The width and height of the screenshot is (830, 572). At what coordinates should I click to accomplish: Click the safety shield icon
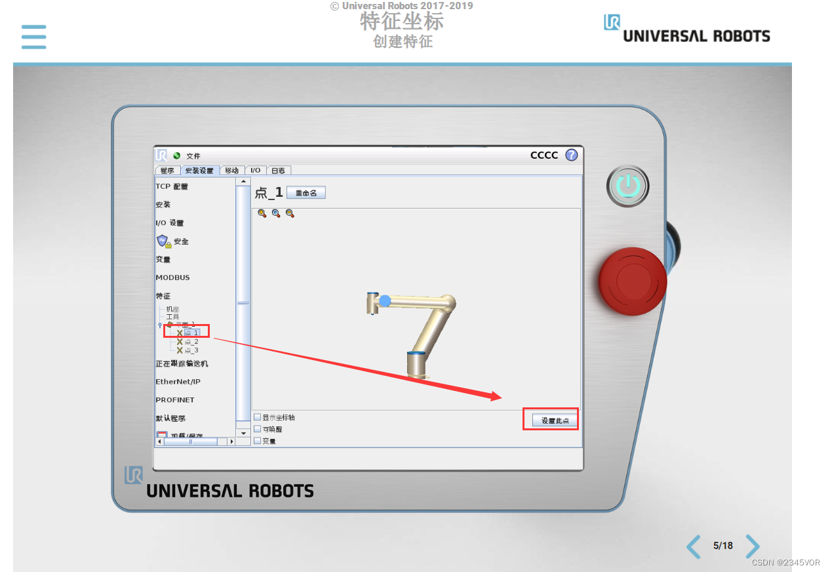pos(163,241)
